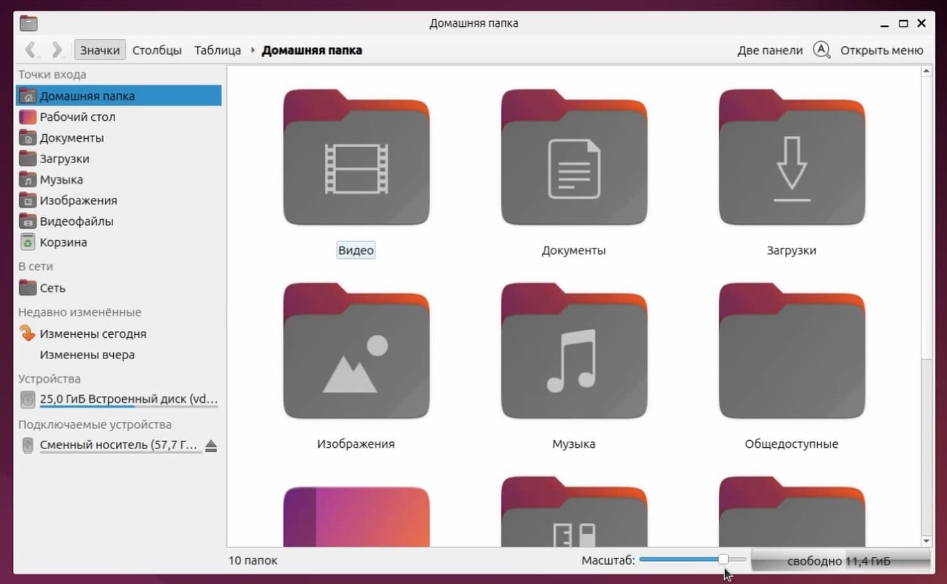Screen dimensions: 947x584
Task: Open Корзина trash in the sidebar
Action: coord(119,242)
